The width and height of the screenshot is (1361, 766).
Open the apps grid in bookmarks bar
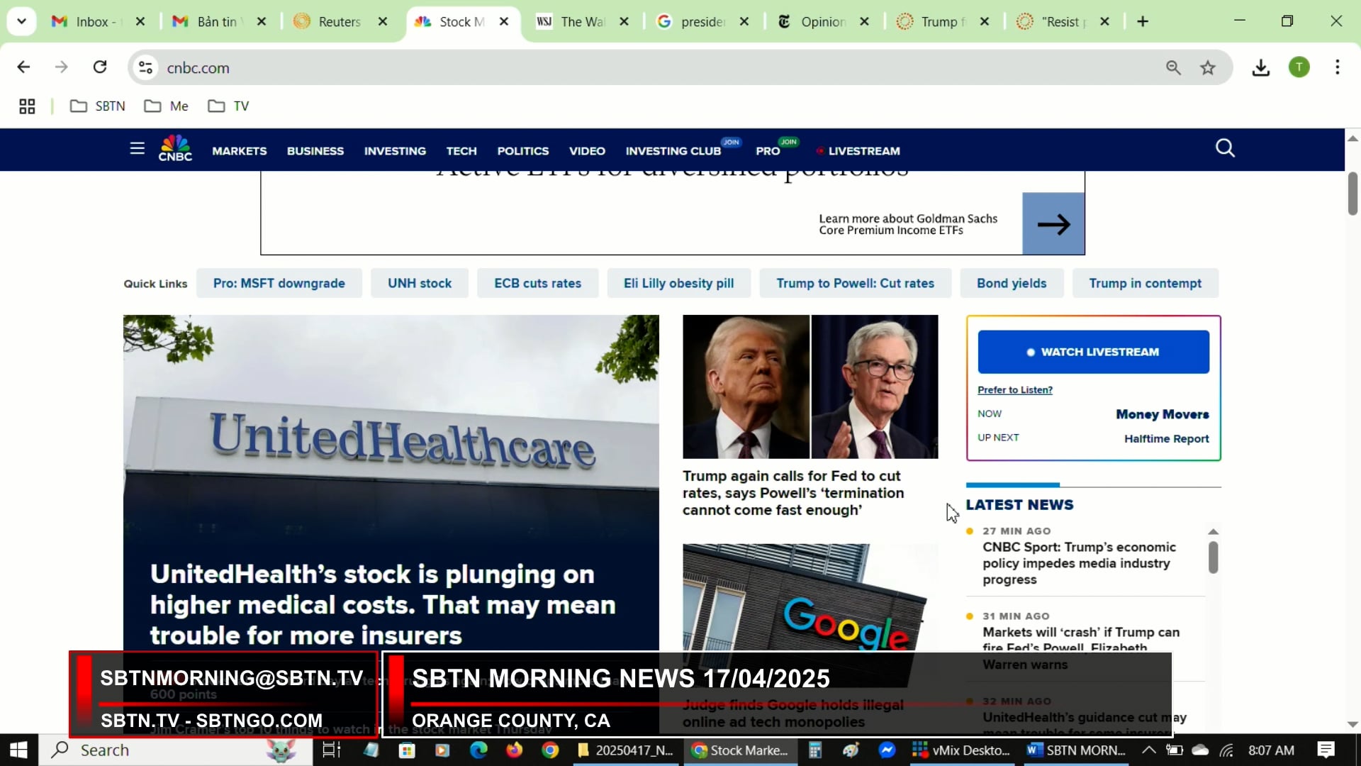point(27,106)
